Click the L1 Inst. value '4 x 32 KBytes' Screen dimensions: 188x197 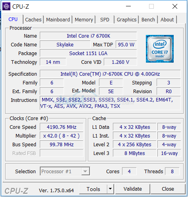135,136
